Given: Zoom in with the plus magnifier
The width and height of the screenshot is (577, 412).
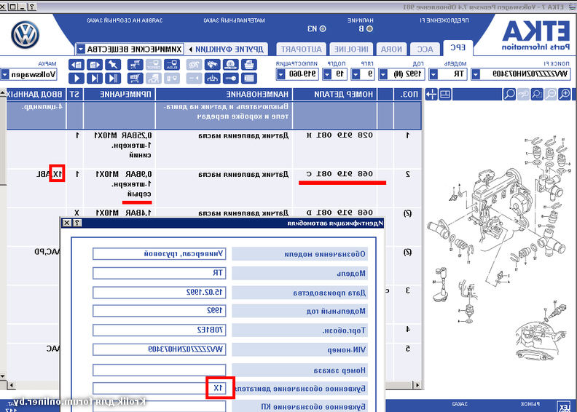Looking at the screenshot, I should [565, 94].
